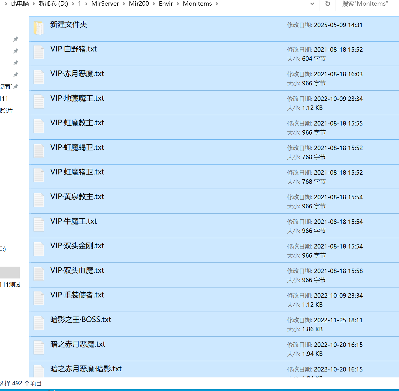Click the pin icon beside 桌面
Screen dimensions: 399x391
point(16,87)
